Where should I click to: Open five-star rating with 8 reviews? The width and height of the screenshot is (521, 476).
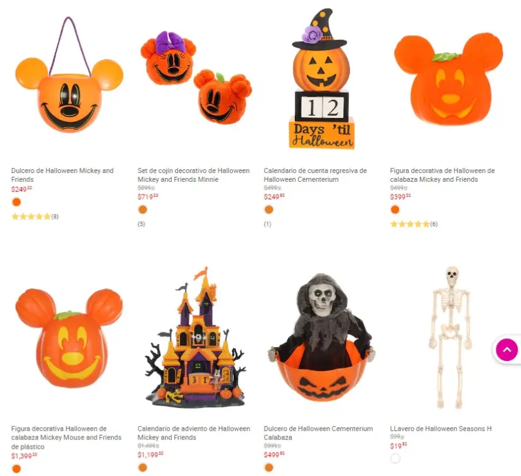coord(35,217)
